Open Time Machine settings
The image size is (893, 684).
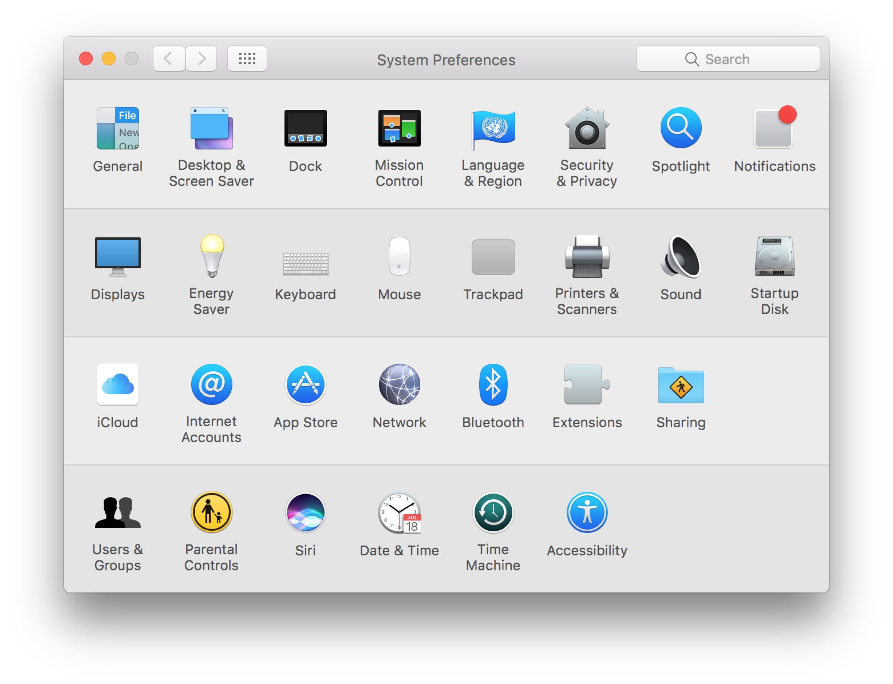[493, 513]
